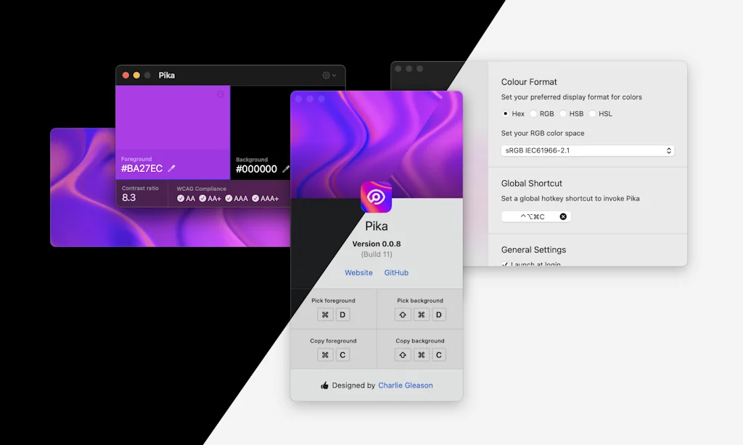The image size is (743, 445).
Task: Choose the HSB colour format option
Action: pyautogui.click(x=563, y=114)
